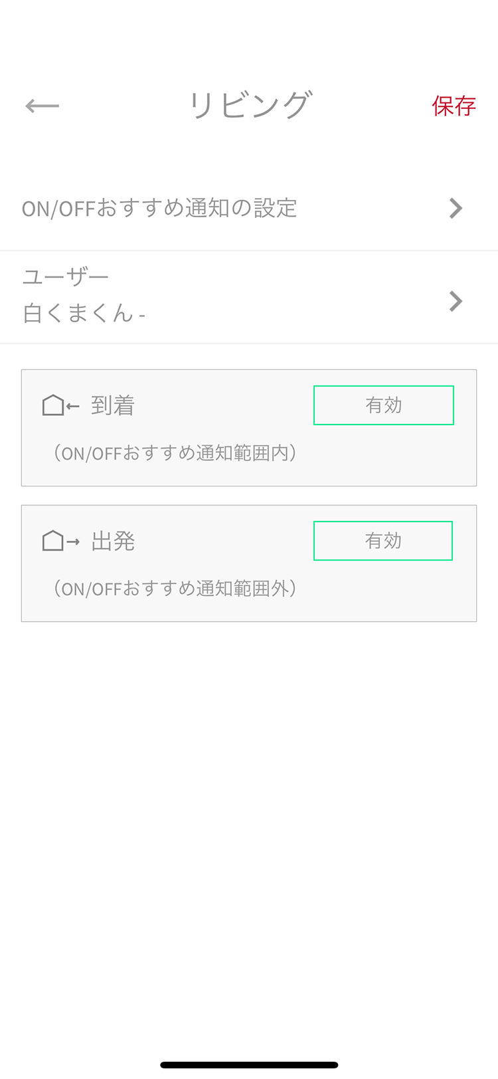Viewport: 498px width, 1079px height.
Task: Click the リビング title
Action: pos(250,106)
